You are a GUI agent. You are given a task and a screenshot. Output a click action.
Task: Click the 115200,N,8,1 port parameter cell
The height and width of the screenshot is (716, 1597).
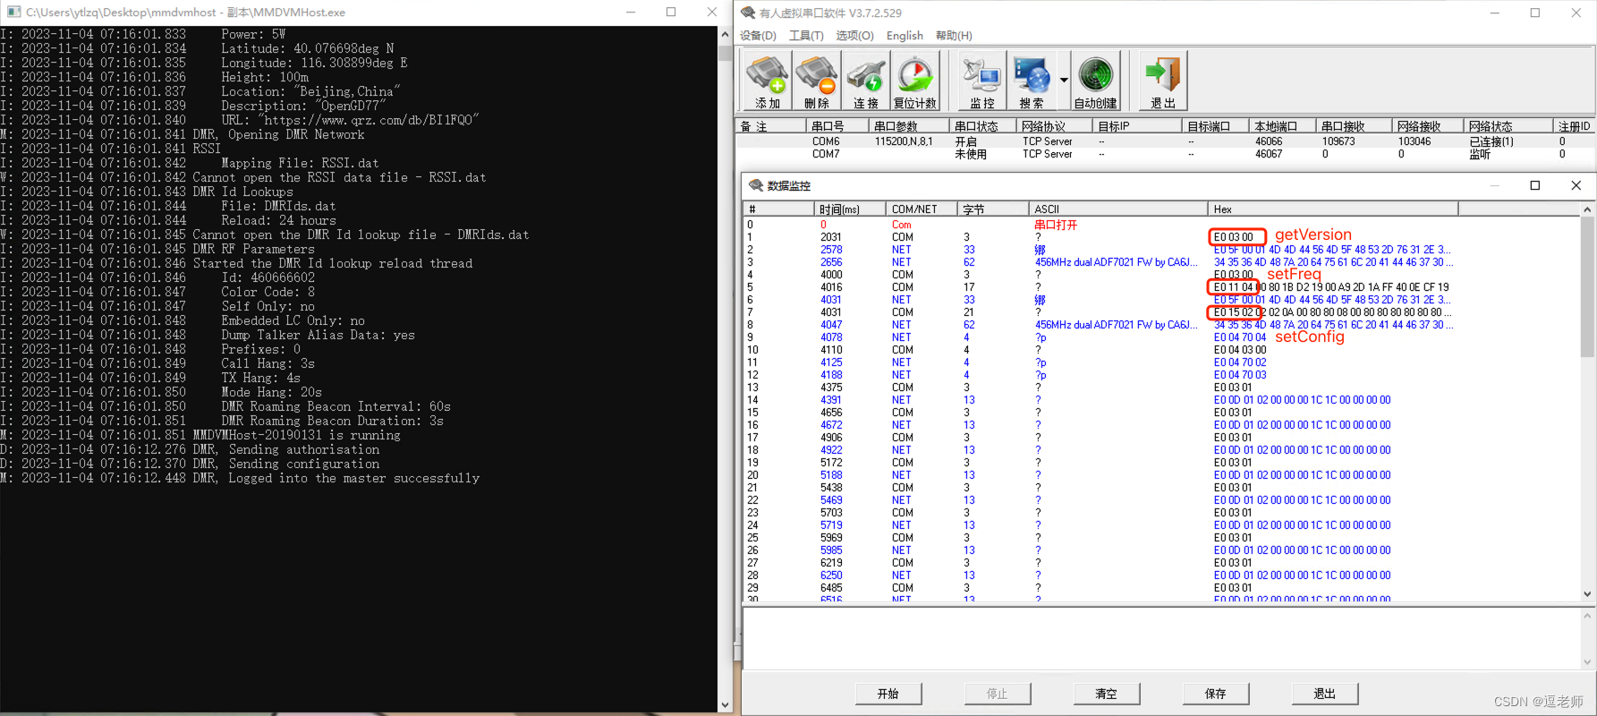[x=904, y=141]
